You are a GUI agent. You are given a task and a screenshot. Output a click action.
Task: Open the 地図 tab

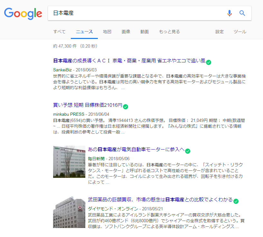coord(107,32)
